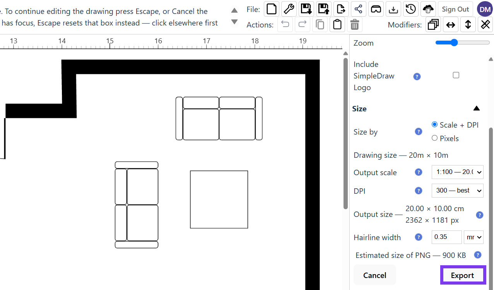Click the help icon beside Output size
494x290 pixels.
coord(480,215)
